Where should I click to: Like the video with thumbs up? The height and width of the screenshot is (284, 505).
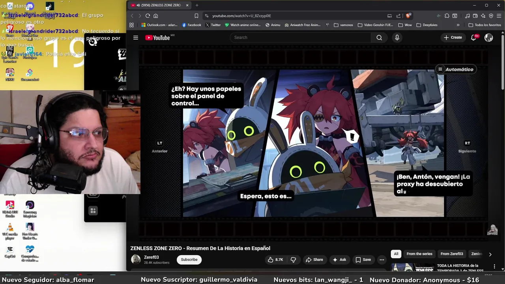276,260
